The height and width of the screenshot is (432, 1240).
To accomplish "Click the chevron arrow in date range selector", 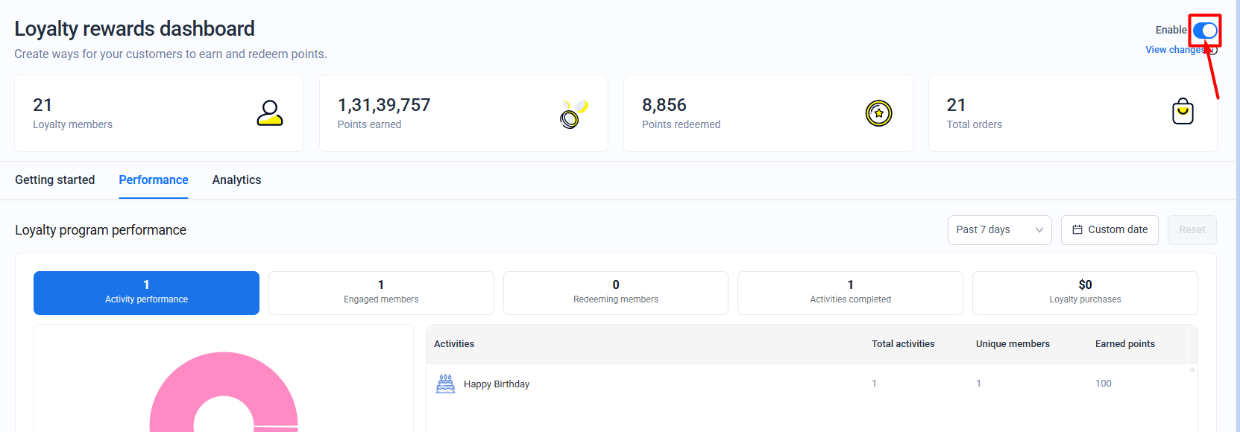I will (x=1039, y=230).
